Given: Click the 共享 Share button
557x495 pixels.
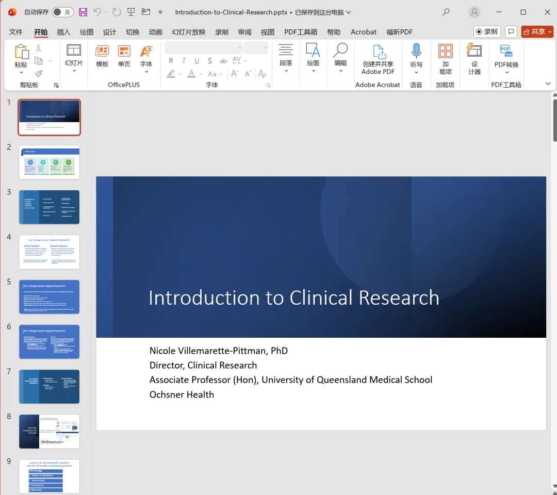Looking at the screenshot, I should coord(537,31).
